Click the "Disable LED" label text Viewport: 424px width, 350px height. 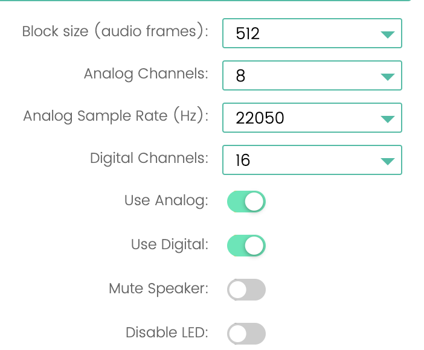click(x=167, y=332)
